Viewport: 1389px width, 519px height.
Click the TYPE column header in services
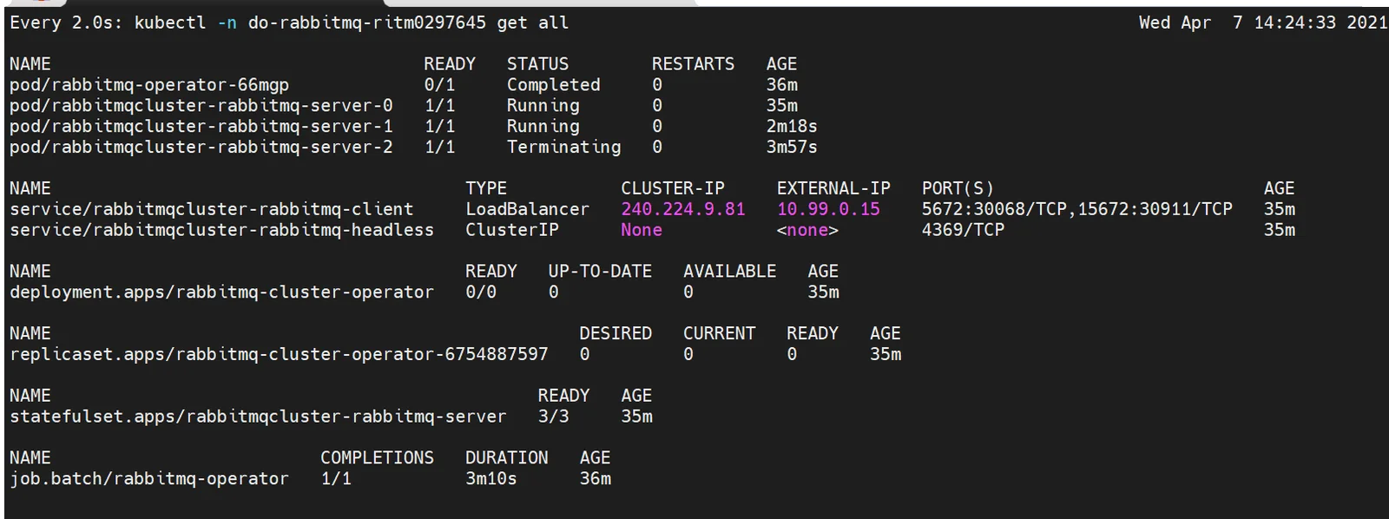(x=486, y=188)
